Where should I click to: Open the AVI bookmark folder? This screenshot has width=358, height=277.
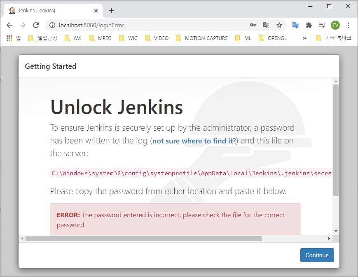(73, 38)
